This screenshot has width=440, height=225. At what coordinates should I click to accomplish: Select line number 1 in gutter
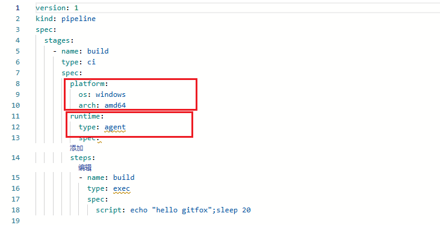17,8
